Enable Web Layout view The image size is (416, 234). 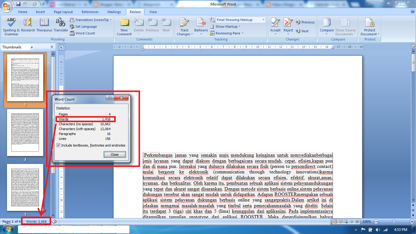[346, 222]
